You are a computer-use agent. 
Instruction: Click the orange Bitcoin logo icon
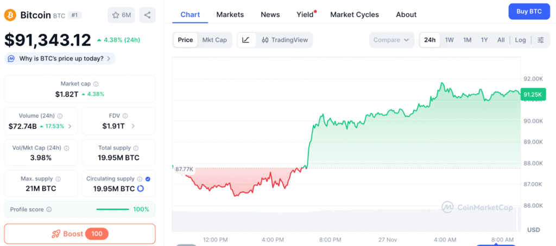10,15
